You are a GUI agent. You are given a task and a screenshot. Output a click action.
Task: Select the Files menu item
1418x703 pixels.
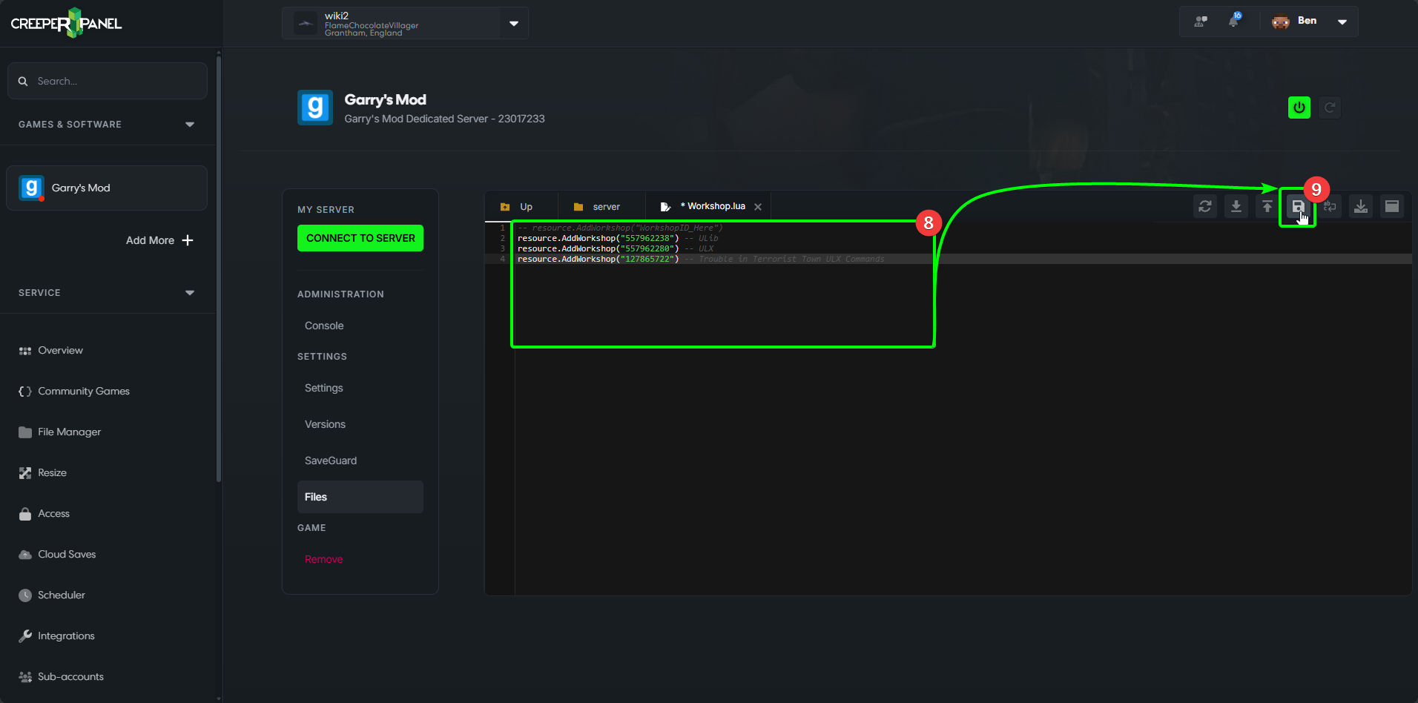(x=360, y=497)
